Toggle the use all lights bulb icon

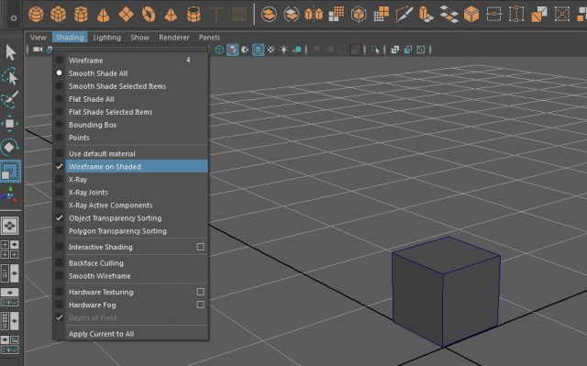click(284, 50)
